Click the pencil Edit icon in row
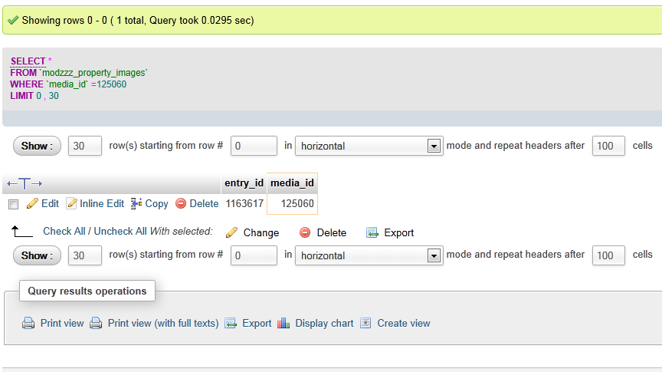The image size is (662, 372). click(x=32, y=204)
